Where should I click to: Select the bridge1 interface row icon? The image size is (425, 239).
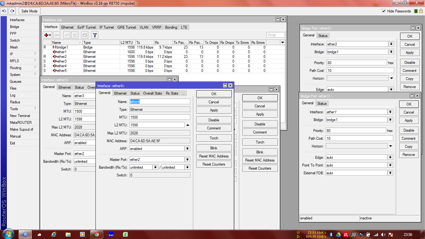[x=54, y=47]
